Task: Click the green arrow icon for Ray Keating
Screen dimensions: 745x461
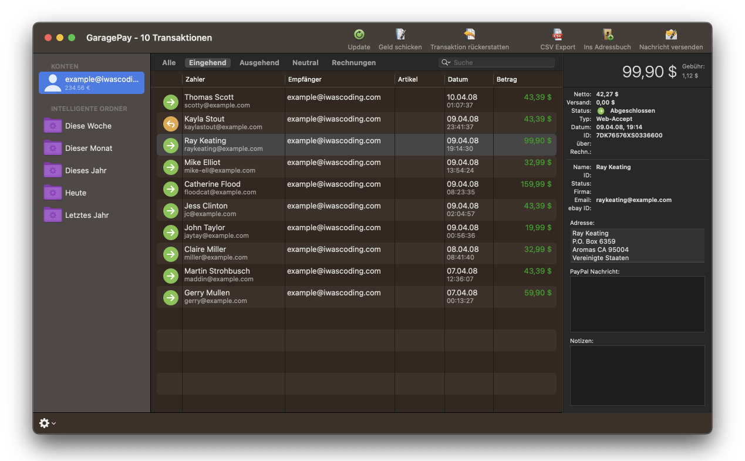Action: point(170,145)
